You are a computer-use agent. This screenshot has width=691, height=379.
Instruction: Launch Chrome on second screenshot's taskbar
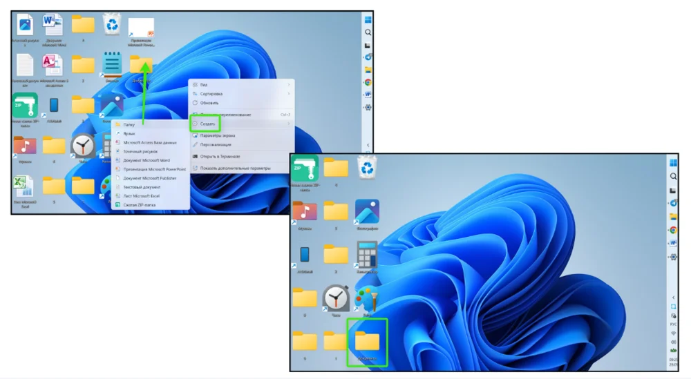[673, 230]
